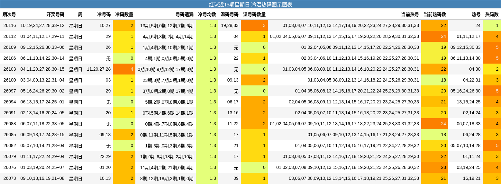Click orange cold count cell in row 26103
501x184 pixels.
pos(124,69)
